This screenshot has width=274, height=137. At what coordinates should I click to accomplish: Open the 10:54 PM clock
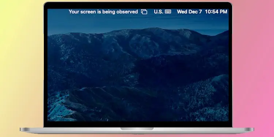pyautogui.click(x=216, y=12)
